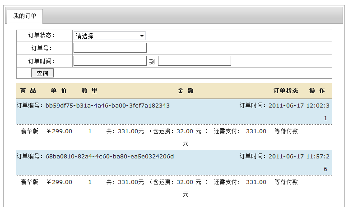The width and height of the screenshot is (353, 207).
Task: Select order number starting with 68ba0810
Action: [109, 157]
